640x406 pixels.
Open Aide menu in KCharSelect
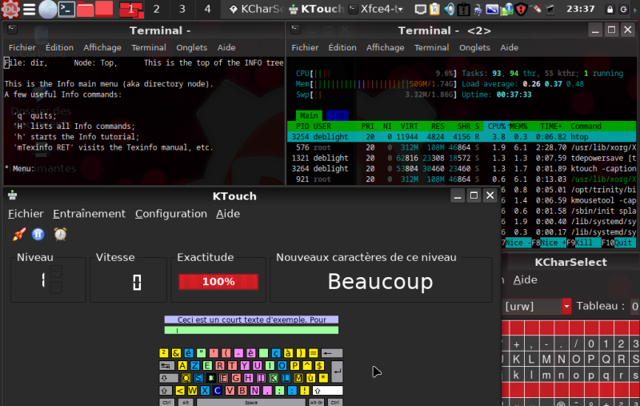coord(525,279)
